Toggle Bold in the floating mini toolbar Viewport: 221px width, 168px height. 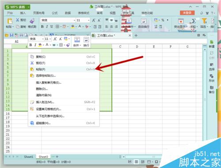point(30,45)
